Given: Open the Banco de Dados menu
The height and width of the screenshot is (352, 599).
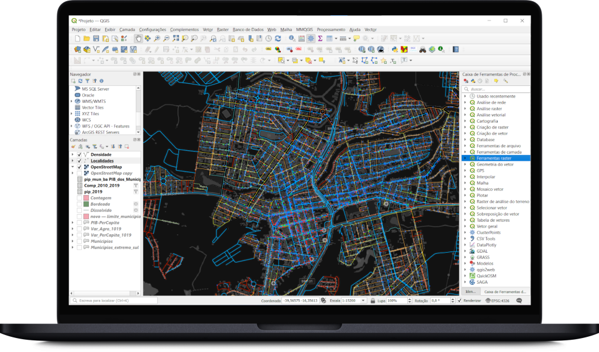Looking at the screenshot, I should pos(248,29).
